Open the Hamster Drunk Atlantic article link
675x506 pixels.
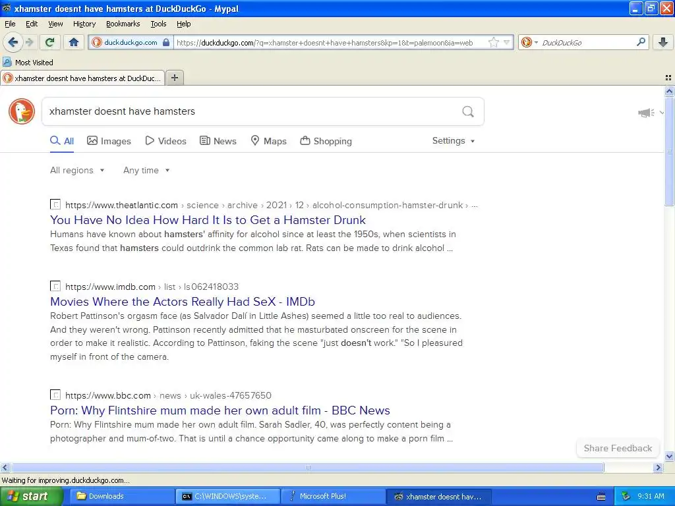[x=208, y=220]
